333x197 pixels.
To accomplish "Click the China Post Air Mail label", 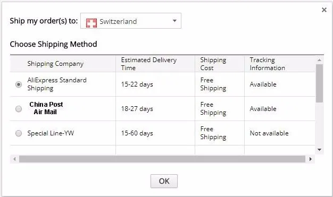I will point(46,108).
